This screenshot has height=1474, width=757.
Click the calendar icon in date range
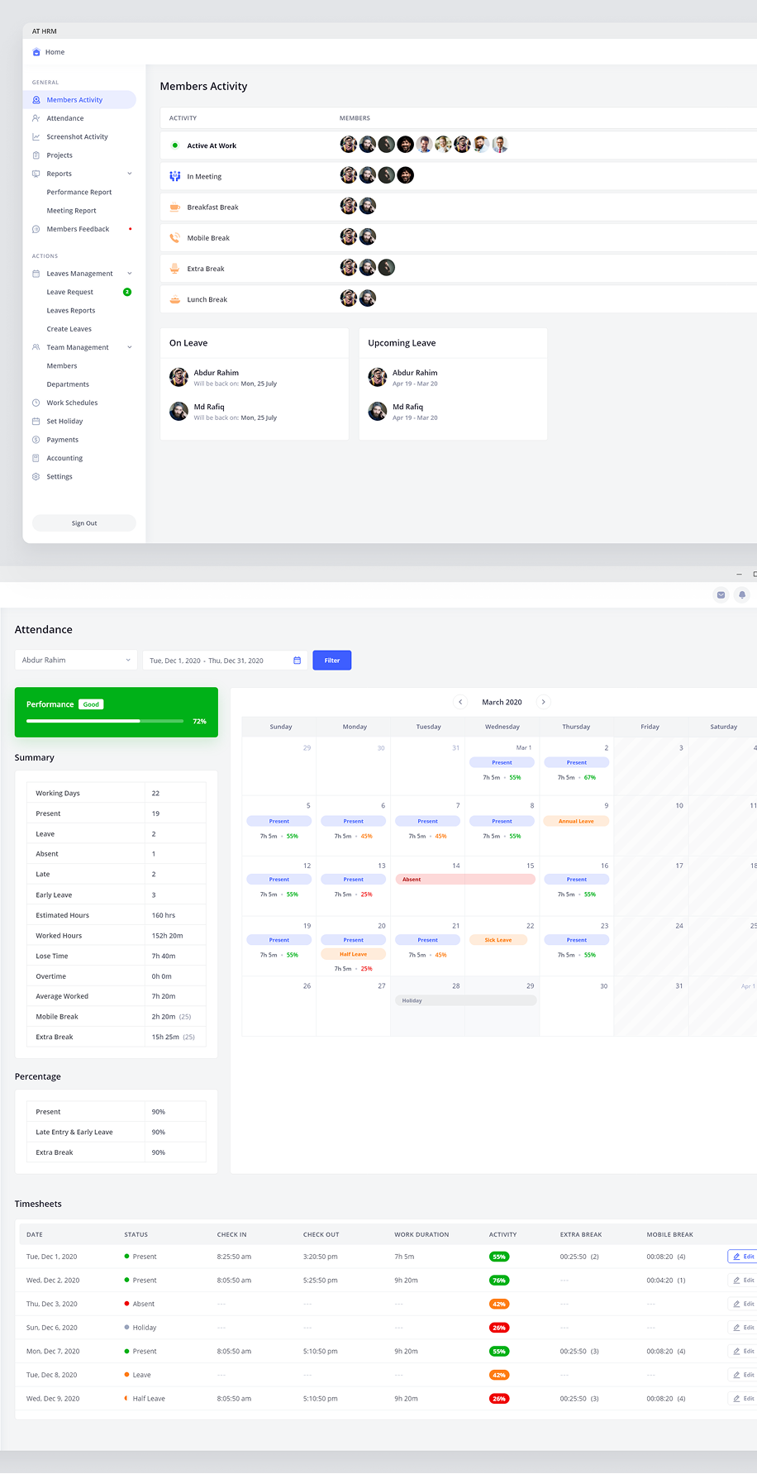298,661
